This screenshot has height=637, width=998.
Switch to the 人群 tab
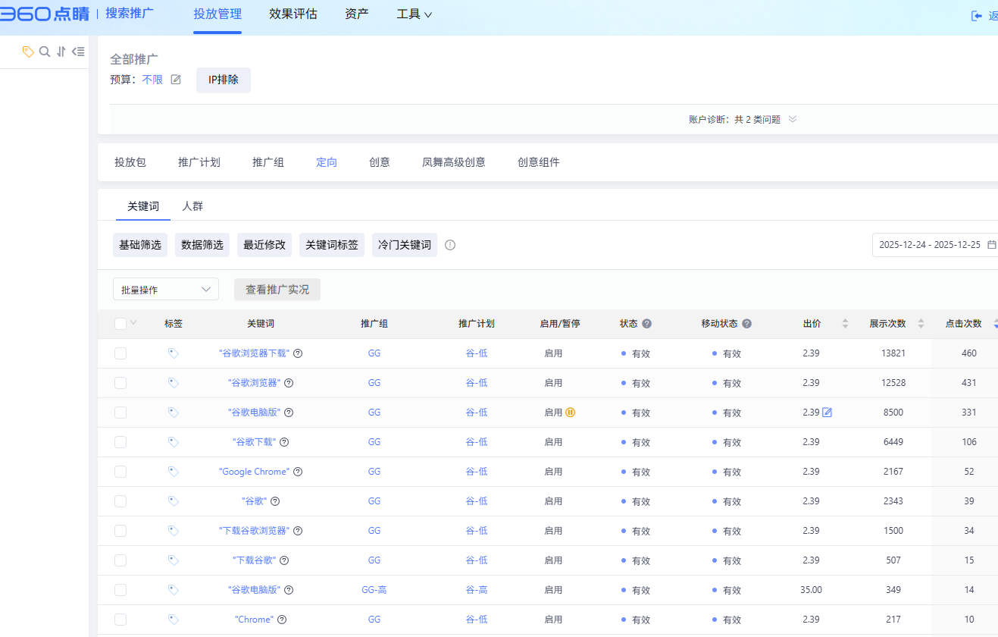point(192,206)
